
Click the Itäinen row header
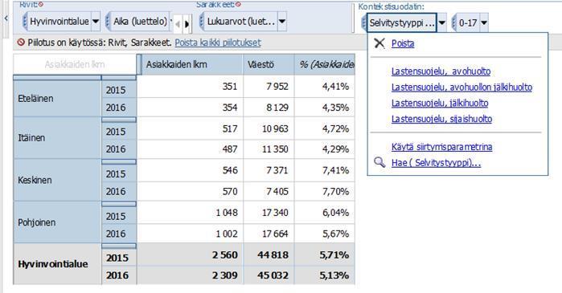[57, 138]
